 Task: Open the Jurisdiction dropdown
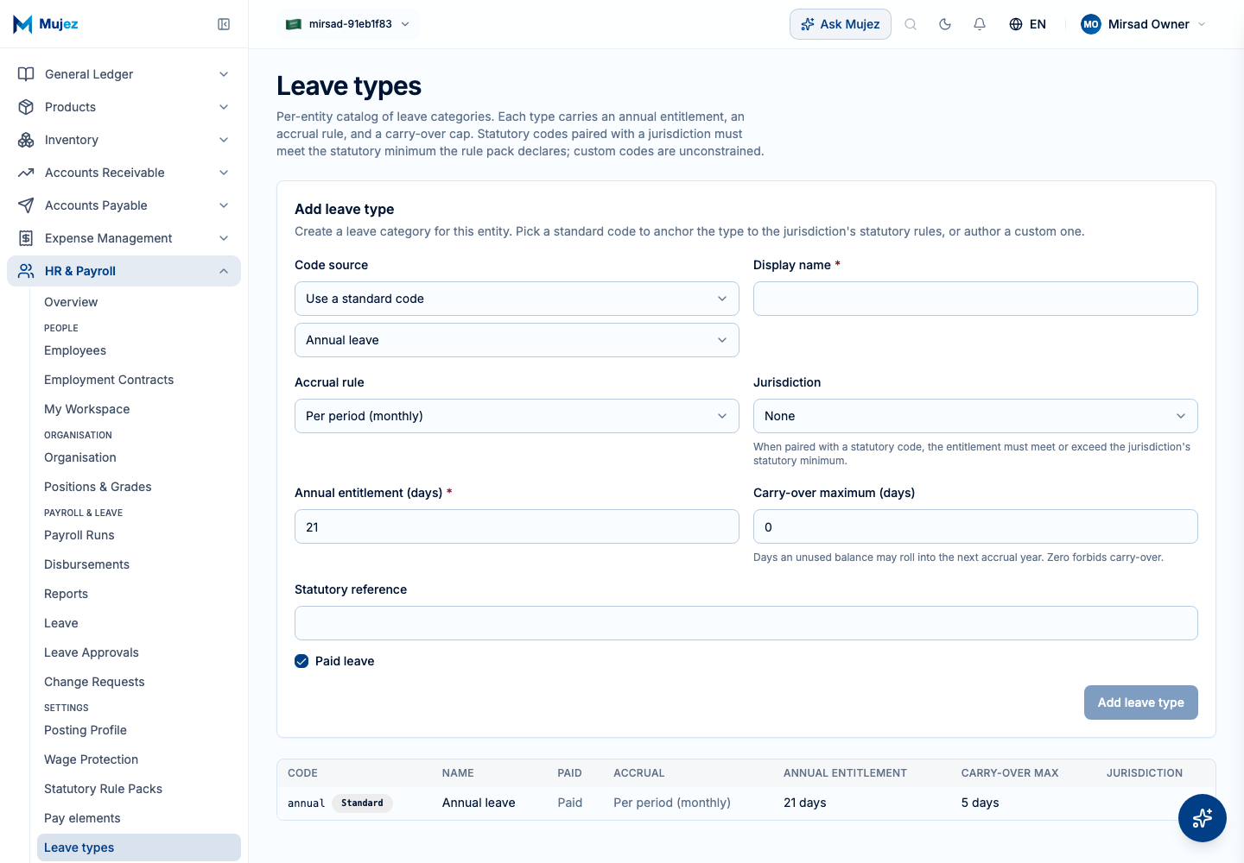(975, 416)
